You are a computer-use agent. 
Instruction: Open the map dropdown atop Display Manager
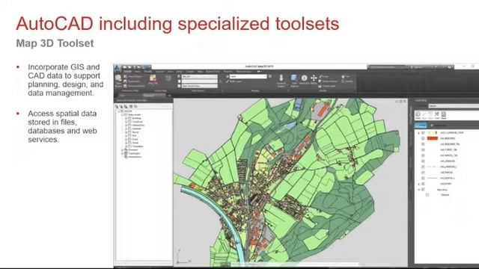[x=454, y=106]
